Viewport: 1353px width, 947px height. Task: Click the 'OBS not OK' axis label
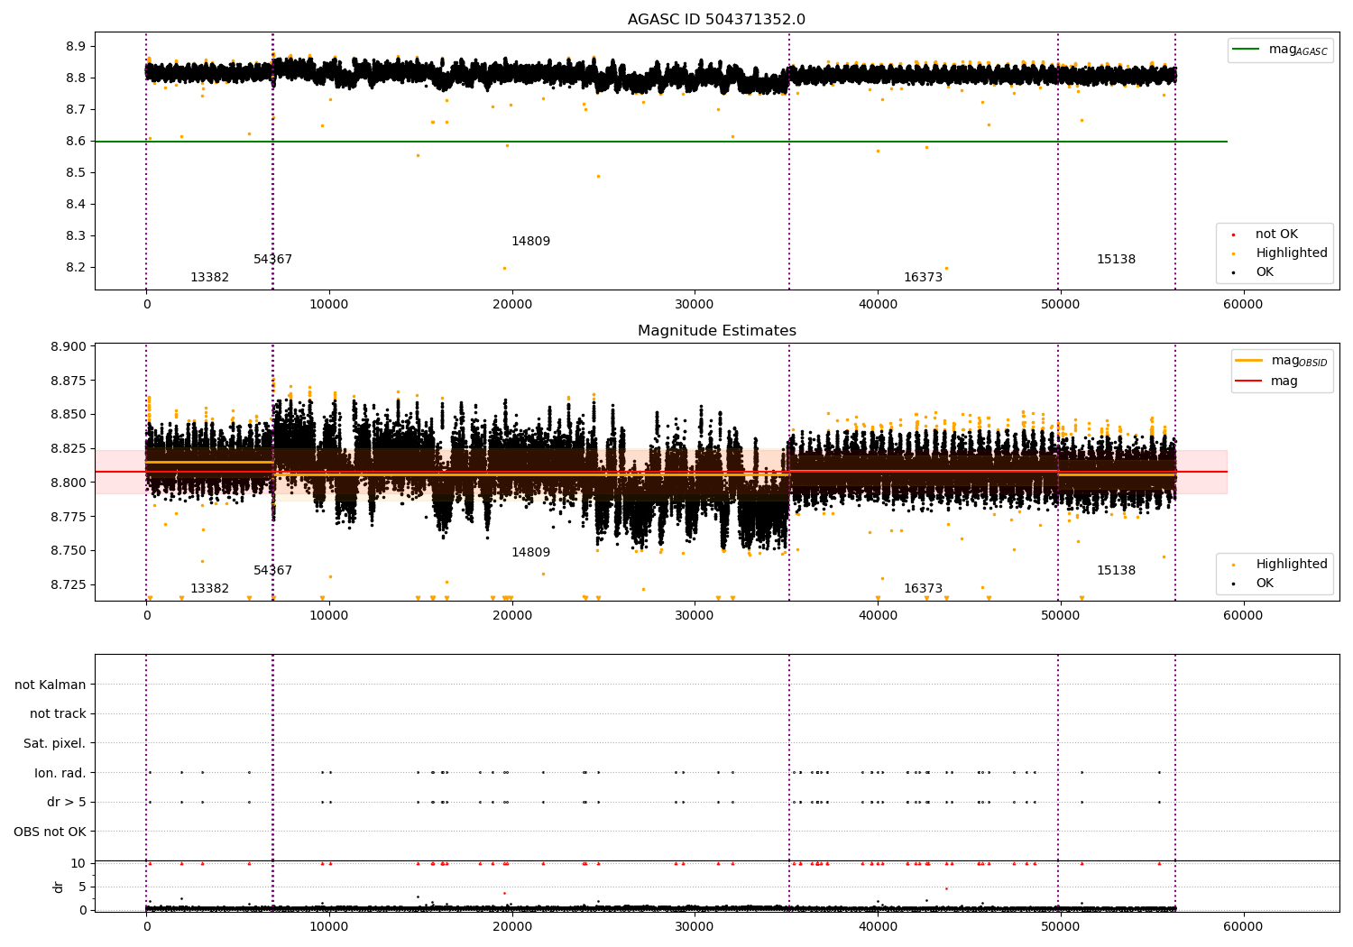click(x=50, y=832)
